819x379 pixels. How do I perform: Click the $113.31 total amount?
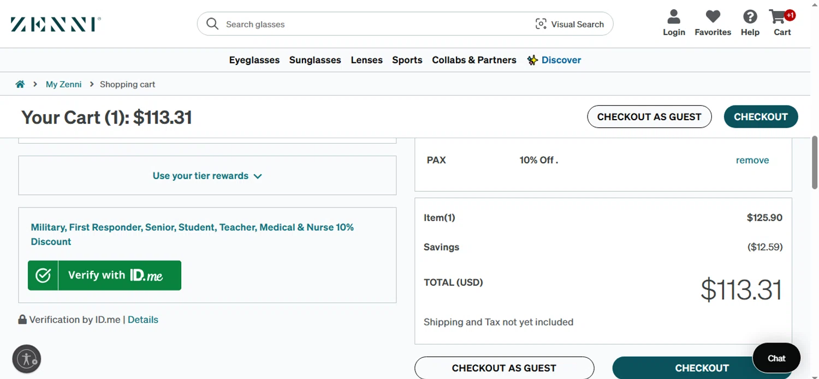point(741,289)
